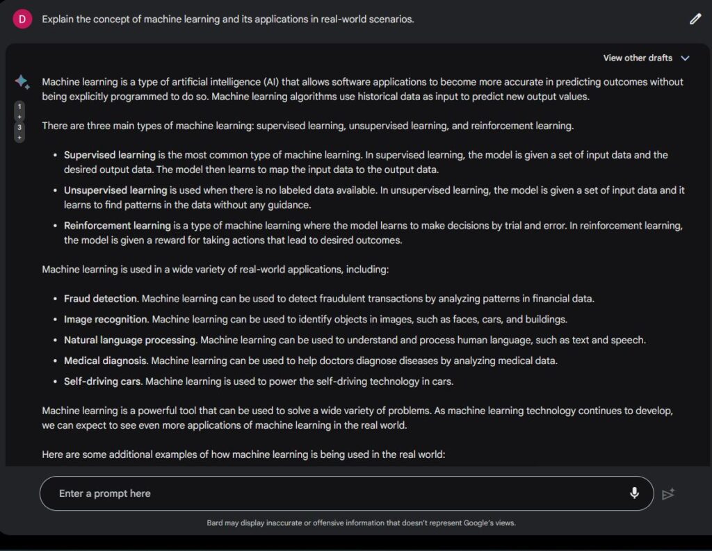Click the bold Unsupervised learning heading
712x551 pixels.
click(115, 190)
